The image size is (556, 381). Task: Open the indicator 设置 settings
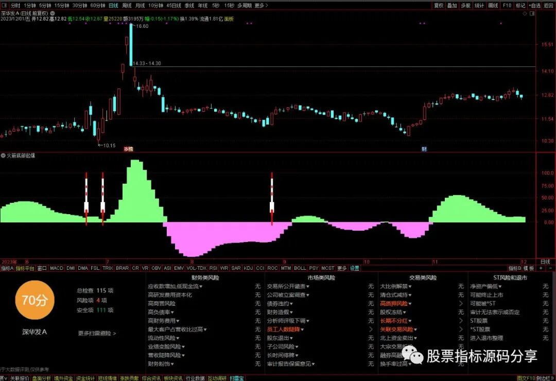[x=355, y=268]
